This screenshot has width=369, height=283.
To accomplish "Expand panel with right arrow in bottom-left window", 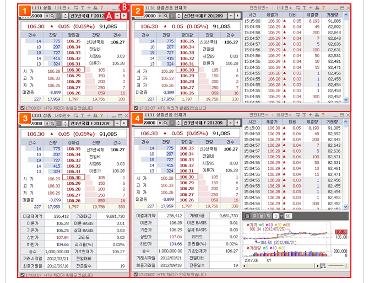I will [124, 123].
